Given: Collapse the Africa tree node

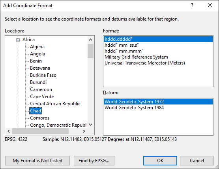Looking at the screenshot, I should pyautogui.click(x=18, y=40).
